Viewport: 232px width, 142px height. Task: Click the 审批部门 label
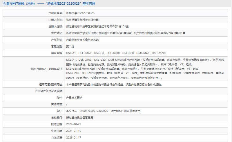[x=56, y=118]
